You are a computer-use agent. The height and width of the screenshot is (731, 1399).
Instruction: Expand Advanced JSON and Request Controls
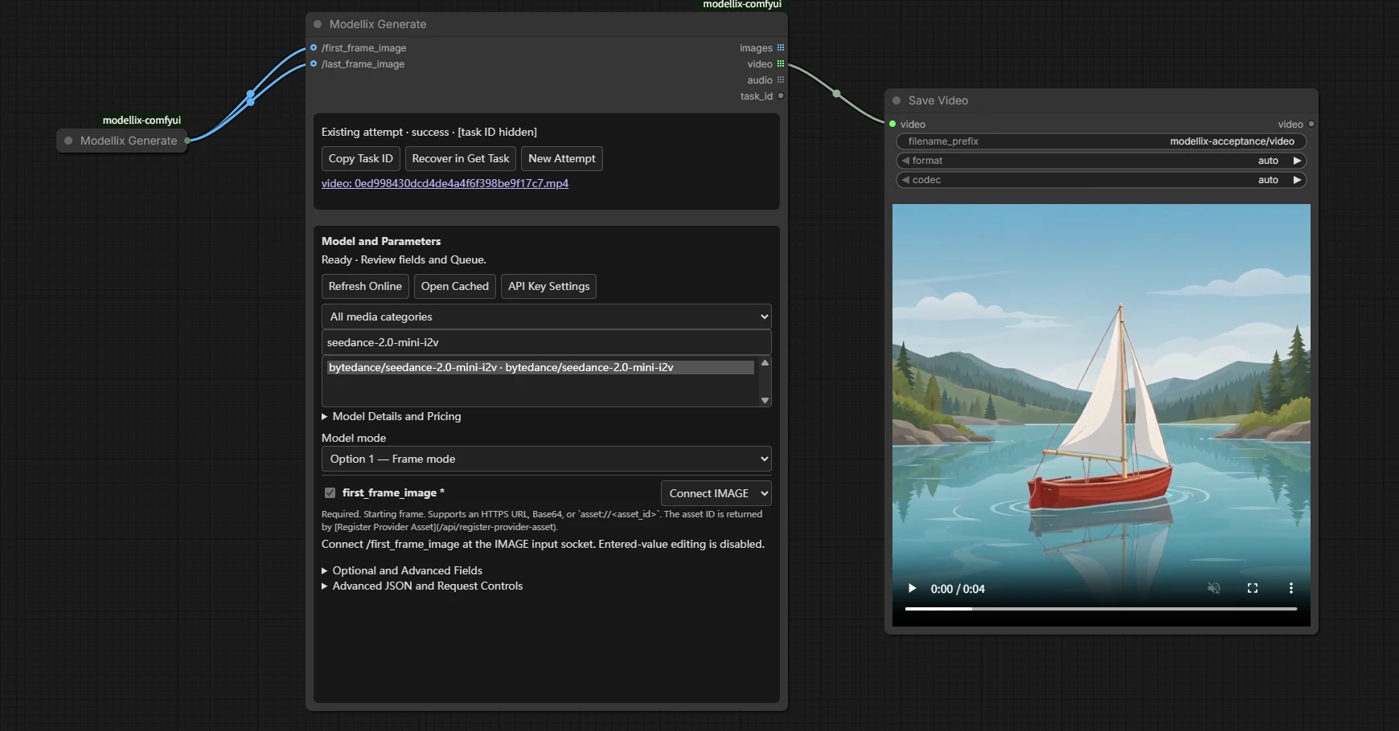click(x=422, y=586)
